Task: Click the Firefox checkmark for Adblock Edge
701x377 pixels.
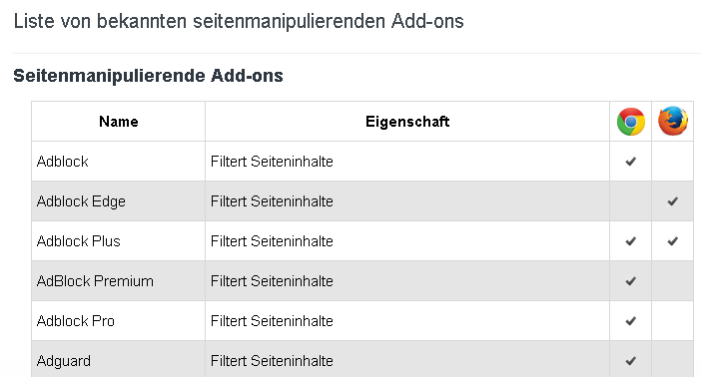Action: click(x=672, y=201)
